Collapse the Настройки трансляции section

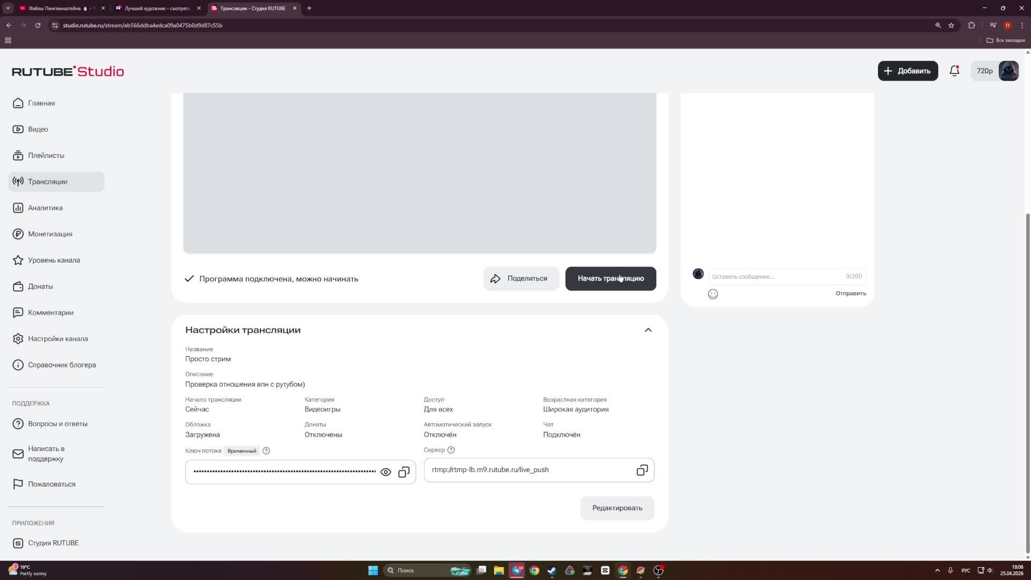(x=648, y=330)
